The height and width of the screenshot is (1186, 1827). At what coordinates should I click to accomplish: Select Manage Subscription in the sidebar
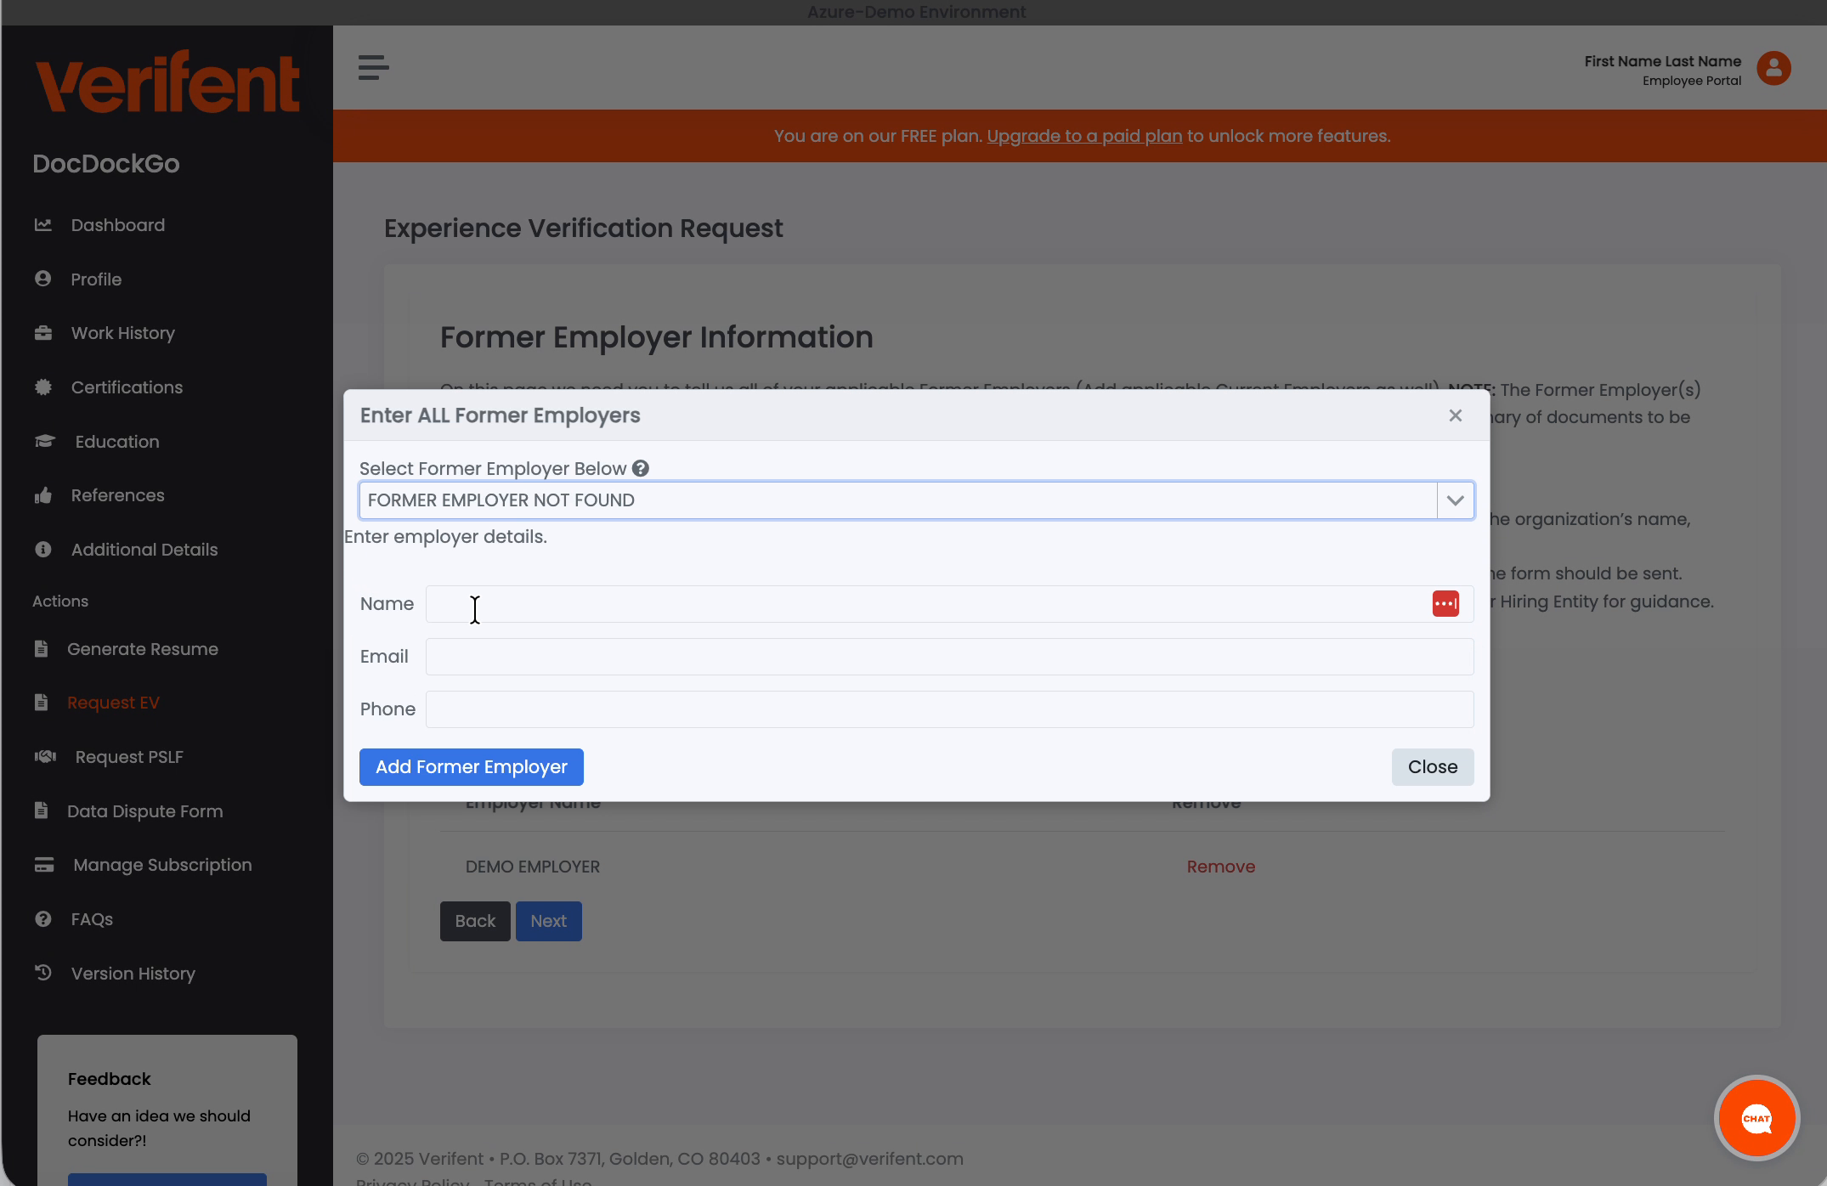(161, 865)
